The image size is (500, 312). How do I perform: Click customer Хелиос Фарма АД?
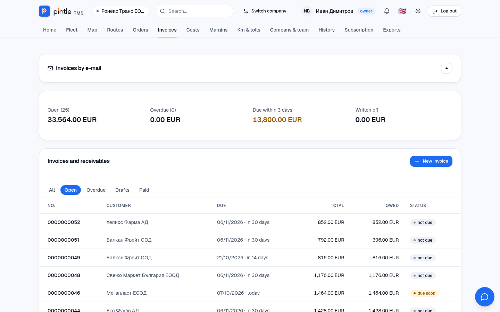tap(127, 222)
